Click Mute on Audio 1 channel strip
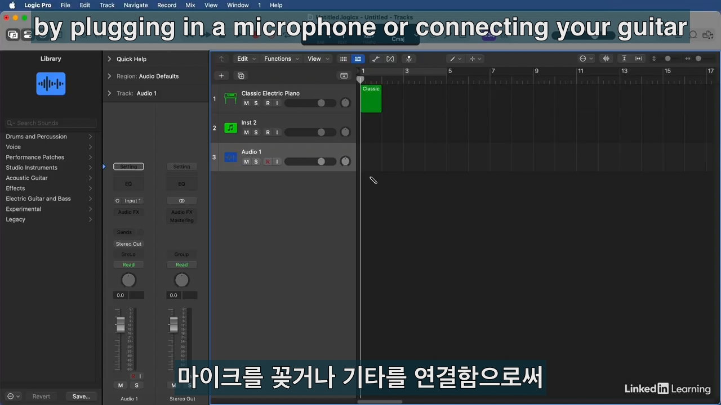721x405 pixels. point(120,385)
